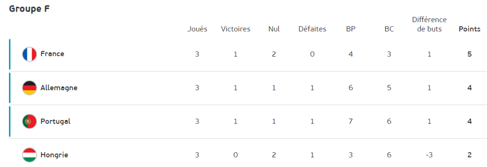487x167 pixels.
Task: Click the France flag icon
Action: pos(29,54)
